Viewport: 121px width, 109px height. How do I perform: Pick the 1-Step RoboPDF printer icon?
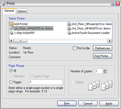tap(11, 33)
